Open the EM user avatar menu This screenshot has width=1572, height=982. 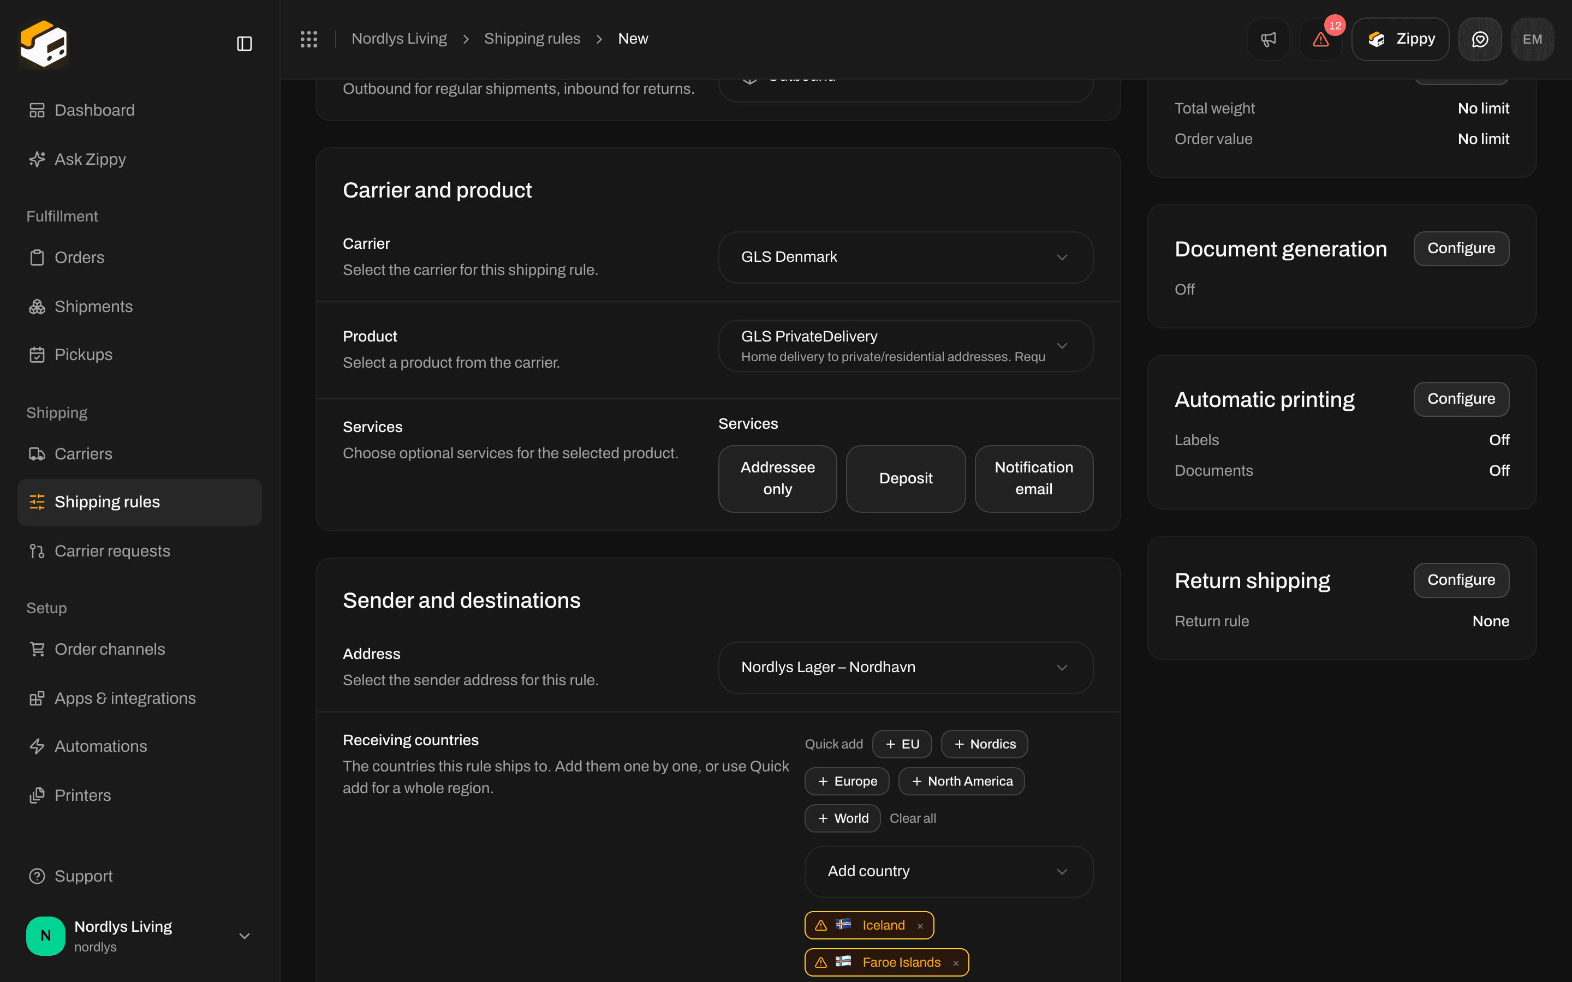[1532, 39]
